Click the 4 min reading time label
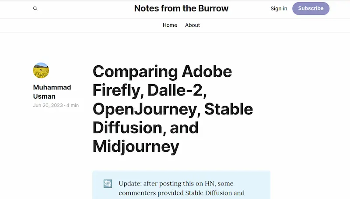This screenshot has height=199, width=350. click(x=73, y=105)
